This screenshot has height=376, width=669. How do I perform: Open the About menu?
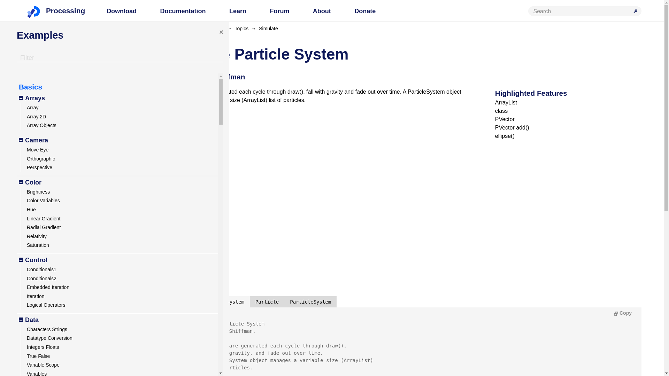tap(322, 11)
